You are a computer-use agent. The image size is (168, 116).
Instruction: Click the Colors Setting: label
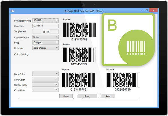tap(21, 54)
